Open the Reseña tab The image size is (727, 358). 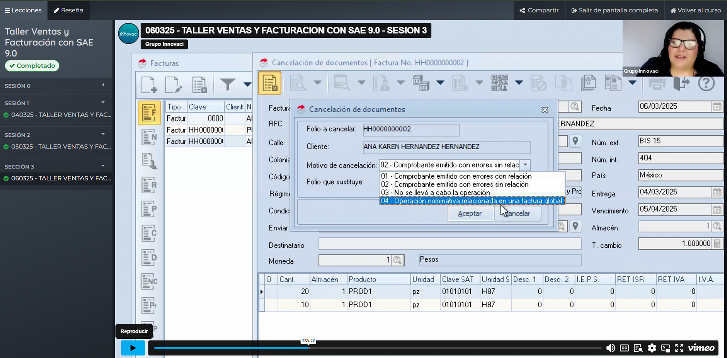[69, 10]
